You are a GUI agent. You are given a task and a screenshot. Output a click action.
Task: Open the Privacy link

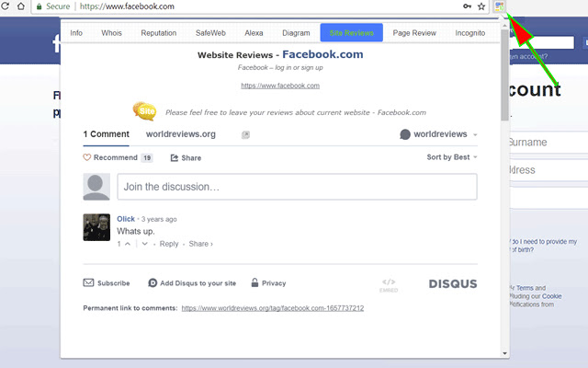274,283
